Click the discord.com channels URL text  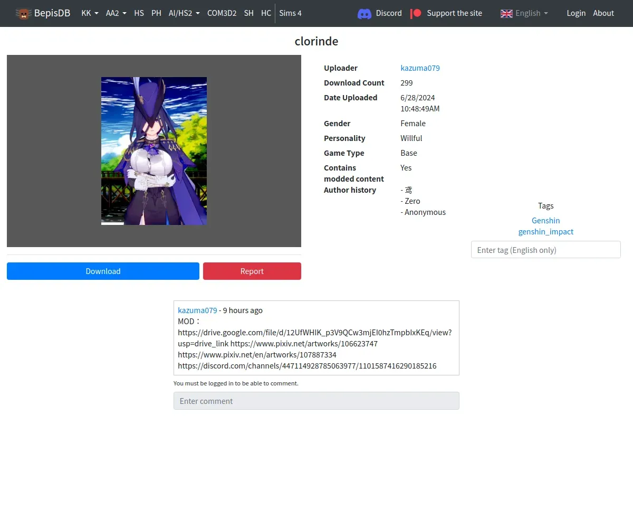point(307,366)
